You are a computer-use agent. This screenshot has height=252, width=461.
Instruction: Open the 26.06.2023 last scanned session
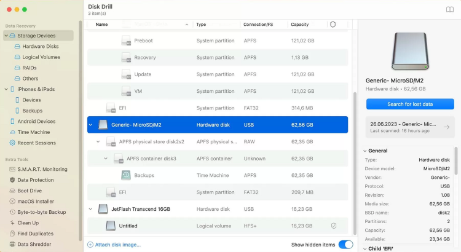pyautogui.click(x=410, y=127)
